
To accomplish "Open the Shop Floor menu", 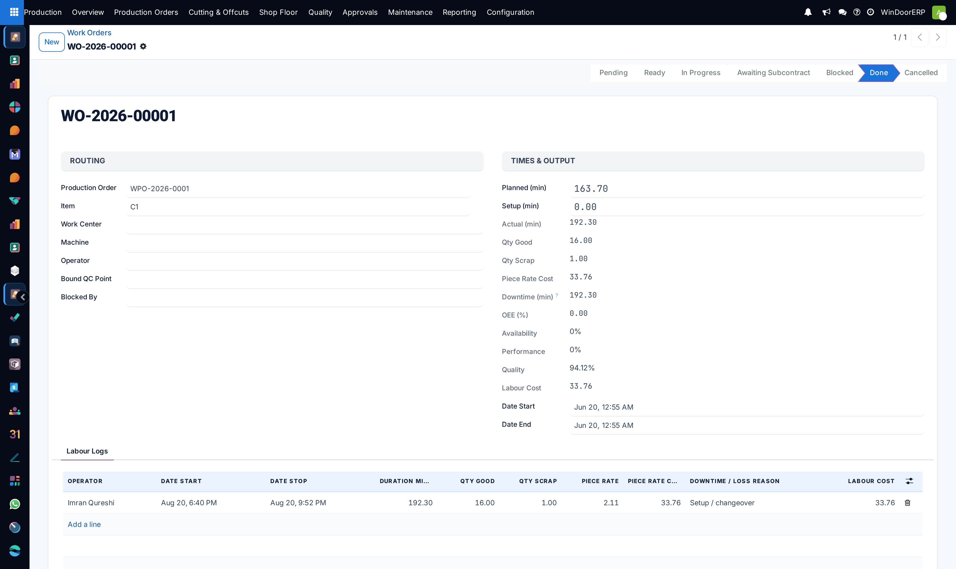I will click(x=278, y=12).
